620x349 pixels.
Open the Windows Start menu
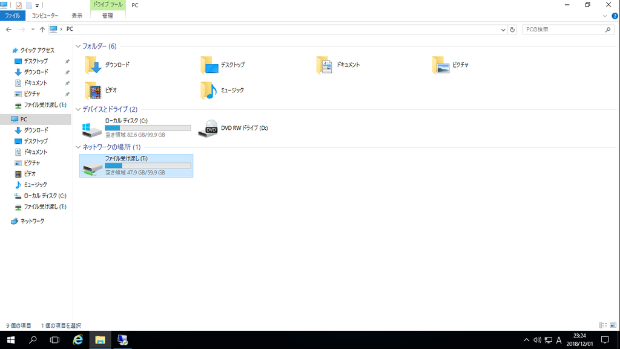[x=11, y=340]
